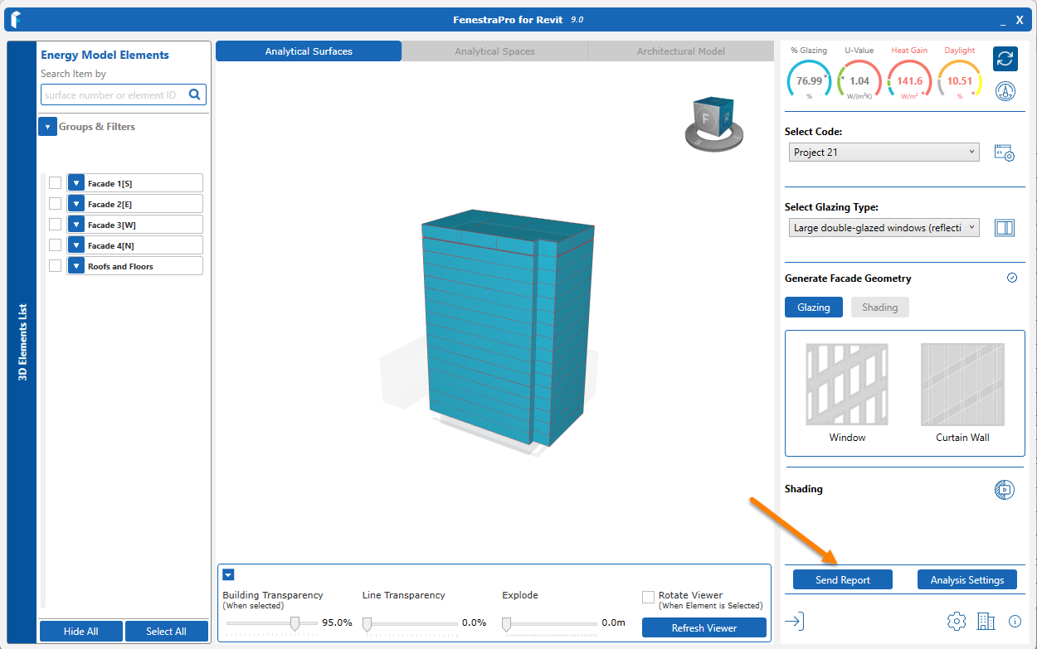Tick the Roofs and Floors checkbox

point(55,266)
